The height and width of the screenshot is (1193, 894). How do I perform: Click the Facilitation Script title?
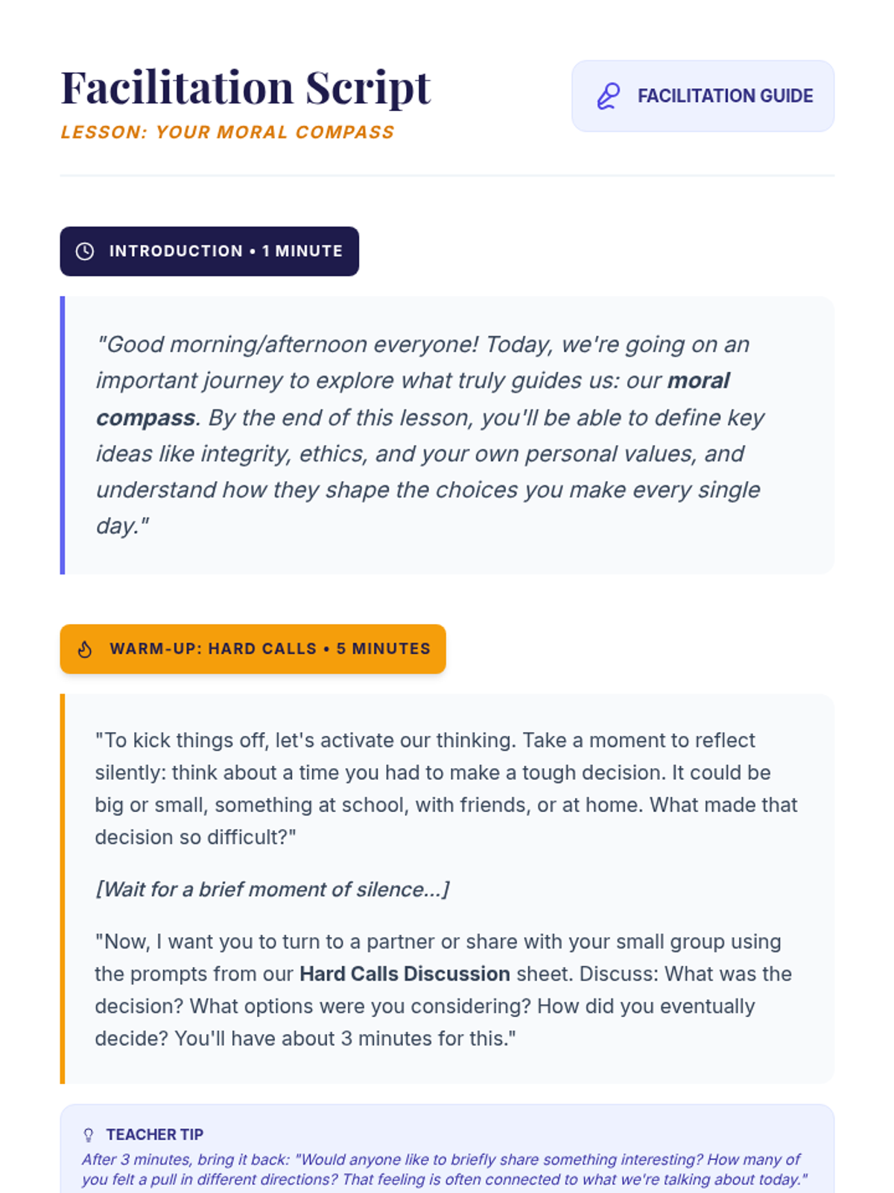click(x=245, y=87)
